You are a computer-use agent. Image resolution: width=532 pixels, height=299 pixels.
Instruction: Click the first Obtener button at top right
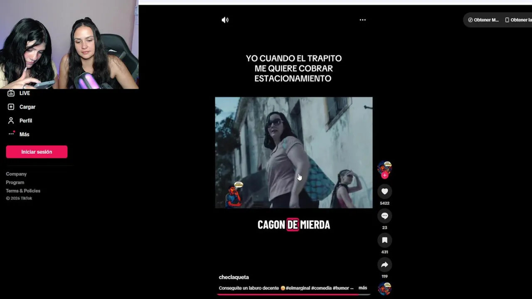point(483,20)
